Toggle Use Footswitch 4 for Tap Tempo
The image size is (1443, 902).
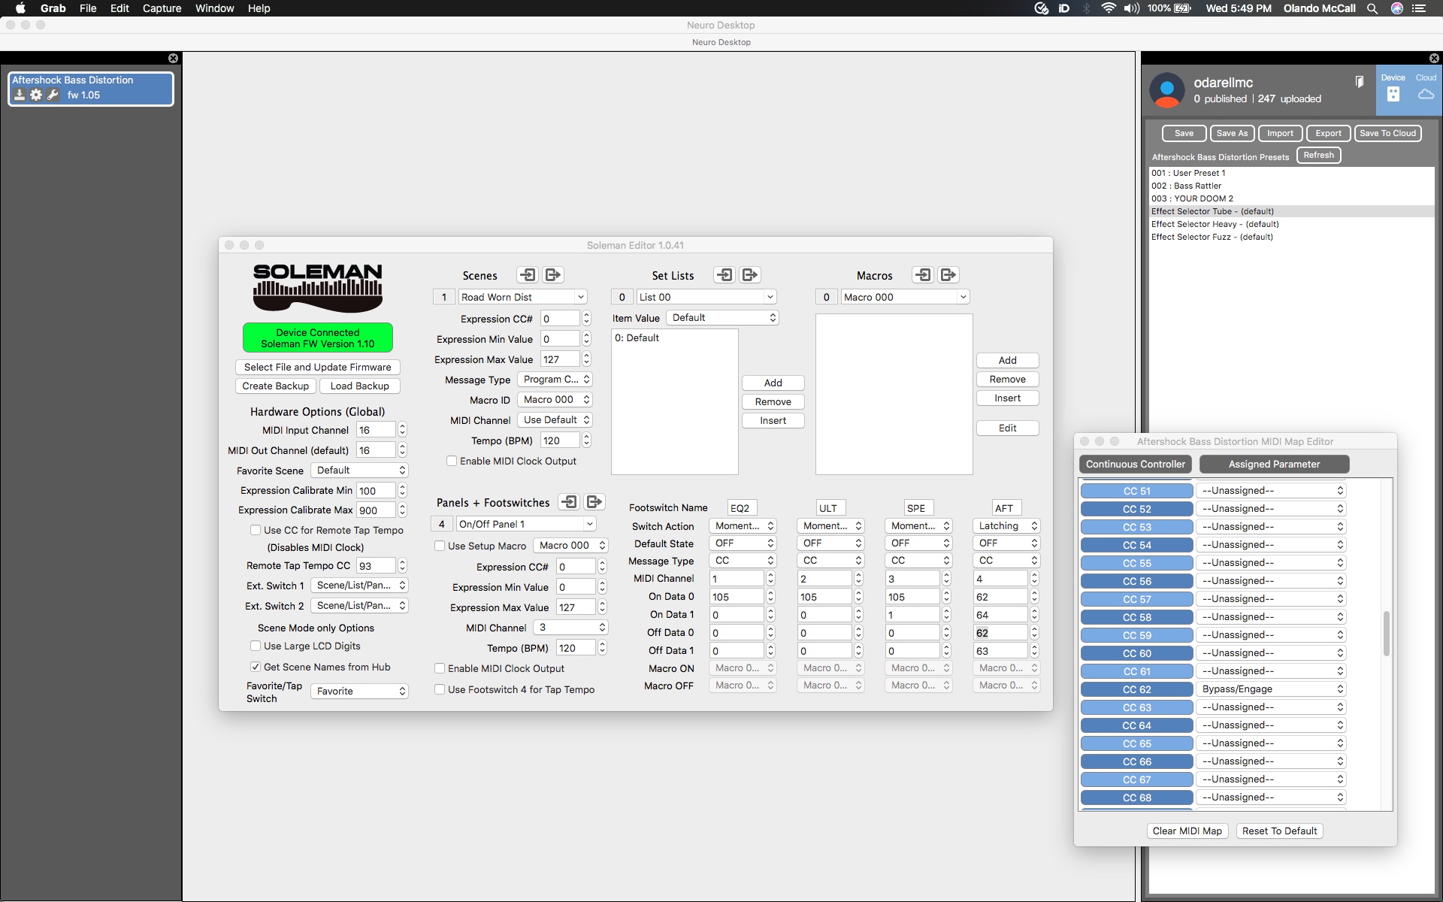coord(440,689)
